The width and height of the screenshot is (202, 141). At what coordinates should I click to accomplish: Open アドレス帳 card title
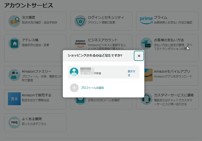tap(30, 40)
